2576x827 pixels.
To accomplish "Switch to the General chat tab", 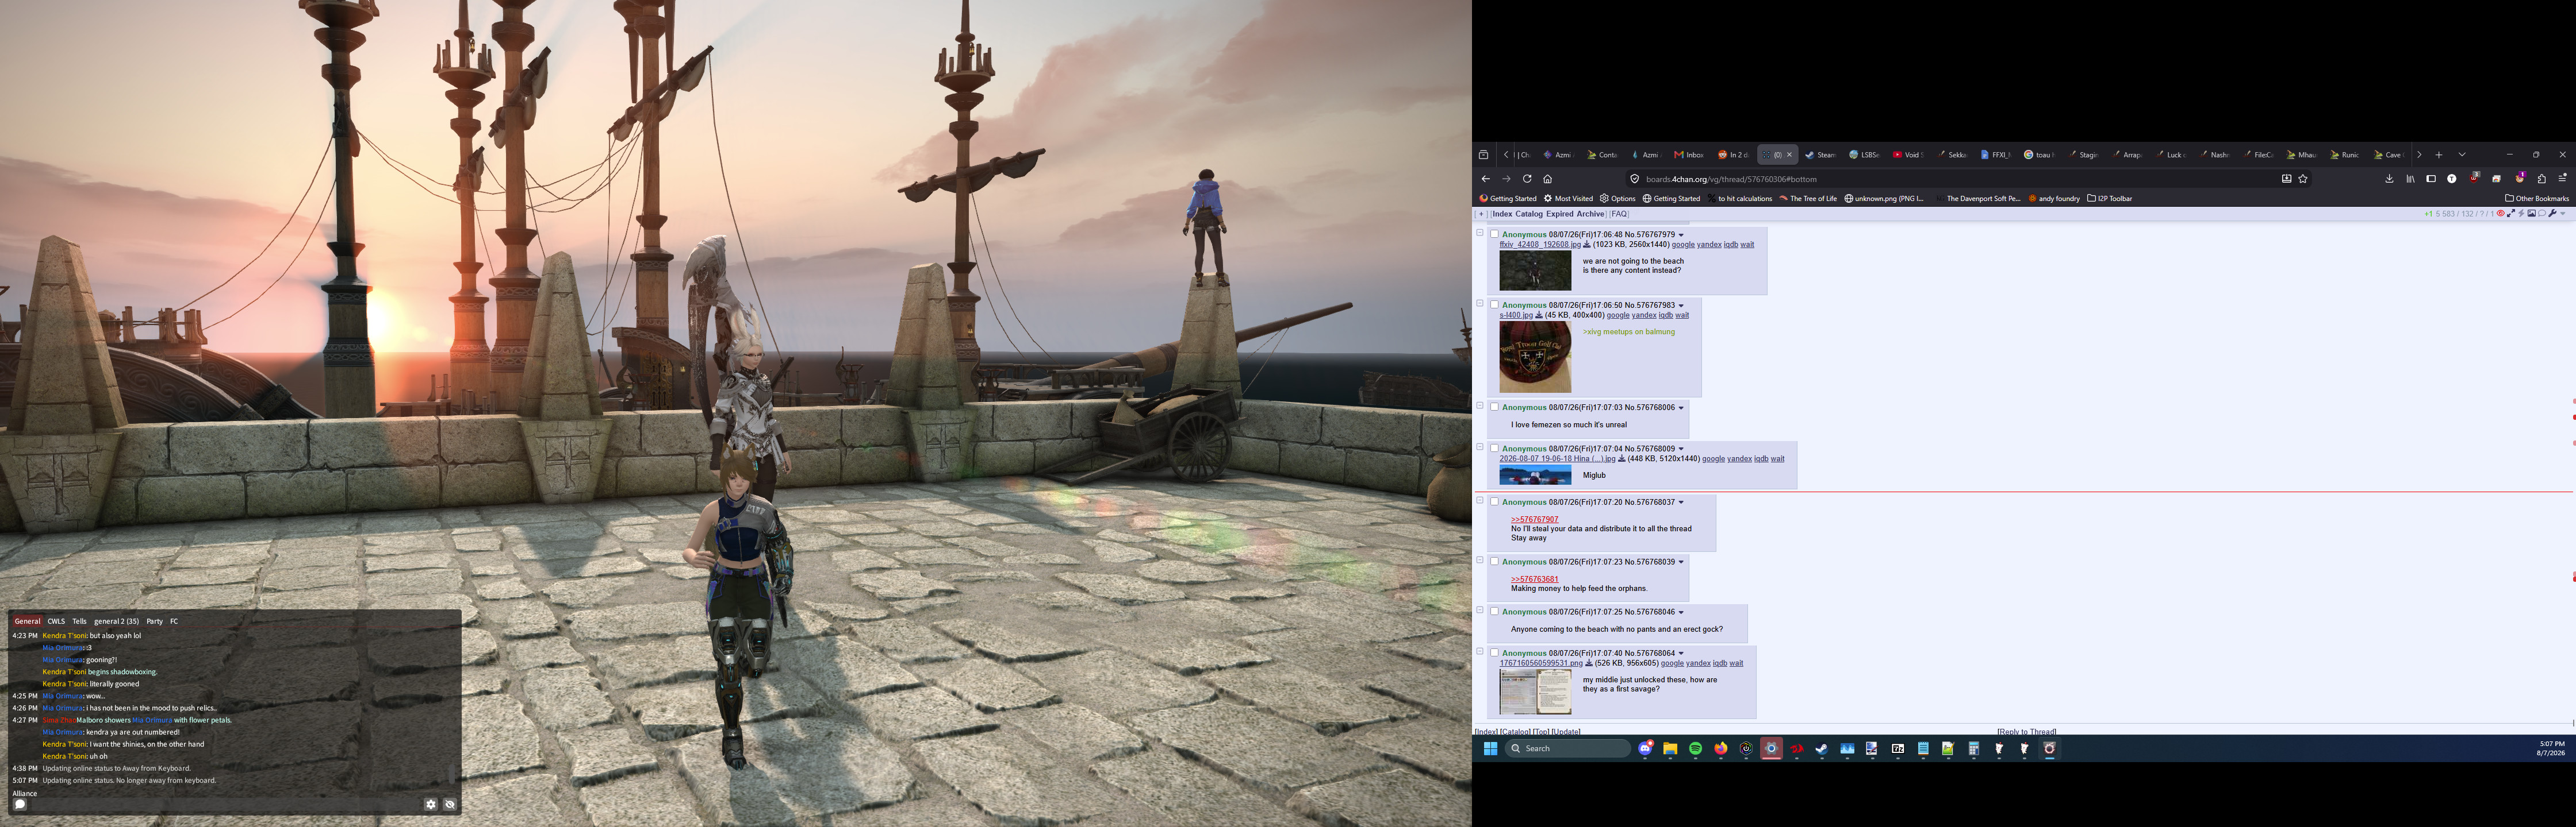I will point(27,621).
